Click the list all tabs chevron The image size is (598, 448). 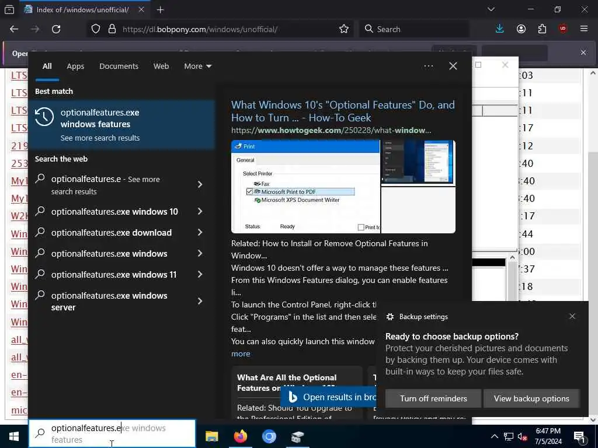coord(491,9)
